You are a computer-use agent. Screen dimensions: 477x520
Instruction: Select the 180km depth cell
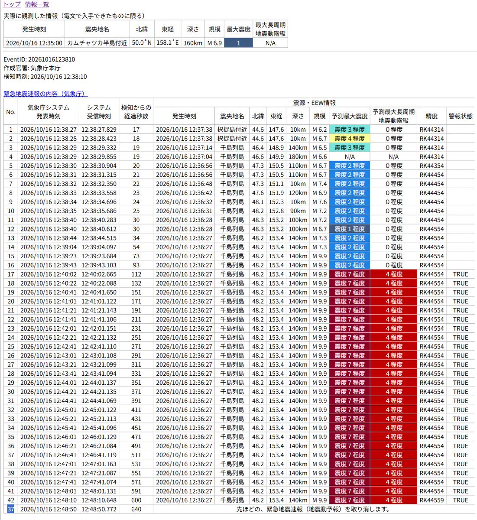(298, 157)
